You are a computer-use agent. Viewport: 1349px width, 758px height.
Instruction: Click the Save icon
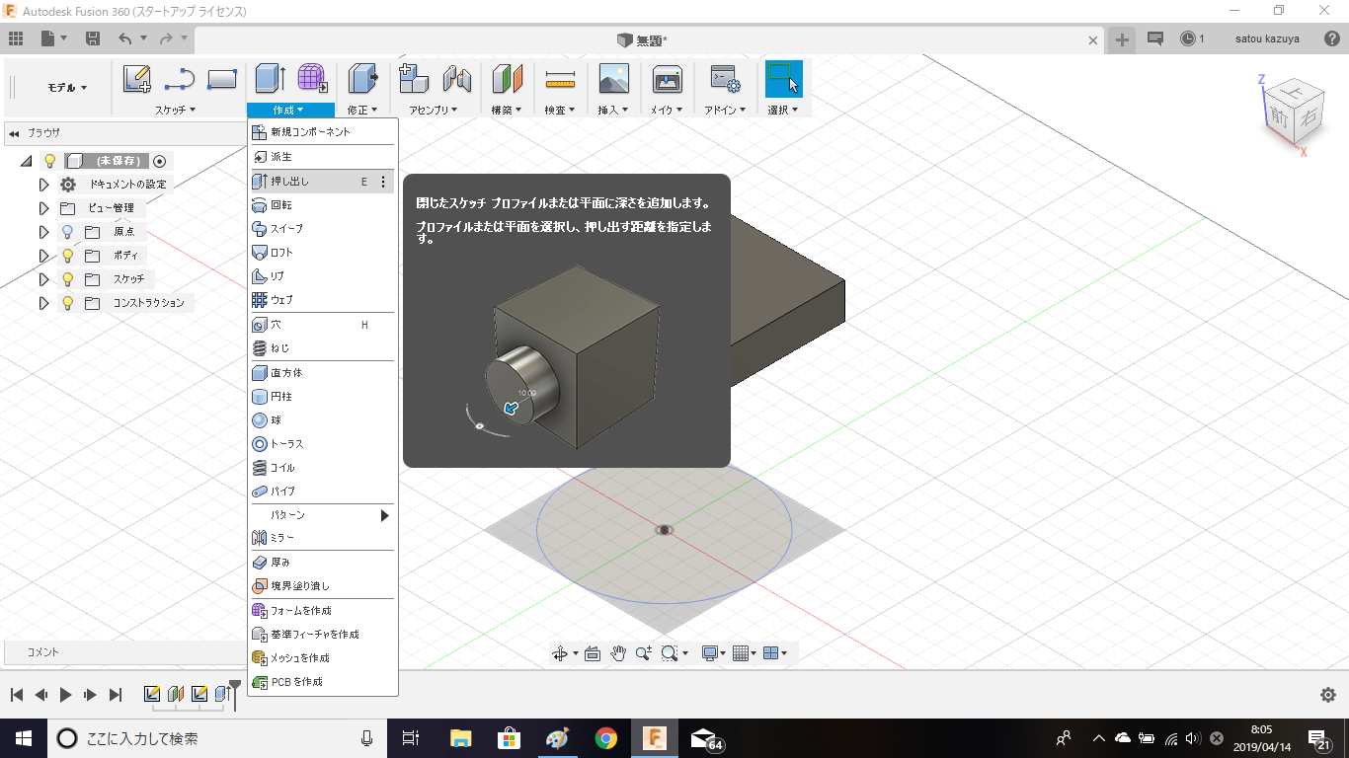[x=93, y=38]
